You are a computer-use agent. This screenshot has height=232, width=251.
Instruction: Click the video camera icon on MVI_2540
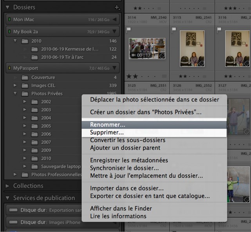pos(134,55)
